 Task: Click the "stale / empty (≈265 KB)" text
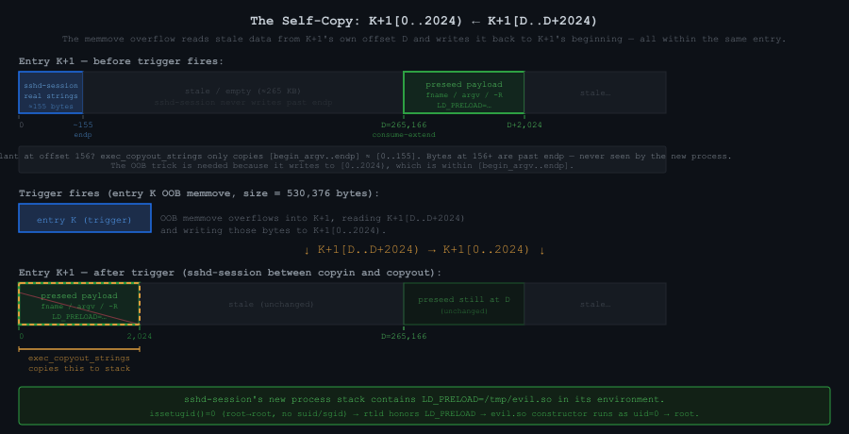[x=242, y=91]
